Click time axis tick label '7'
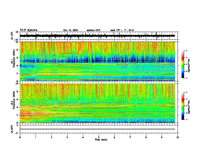Screen dimensions: 200x154 pyautogui.click(x=130, y=137)
